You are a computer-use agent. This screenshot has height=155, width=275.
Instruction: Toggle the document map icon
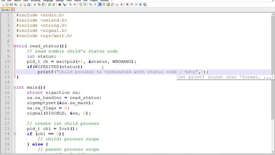pos(108,4)
